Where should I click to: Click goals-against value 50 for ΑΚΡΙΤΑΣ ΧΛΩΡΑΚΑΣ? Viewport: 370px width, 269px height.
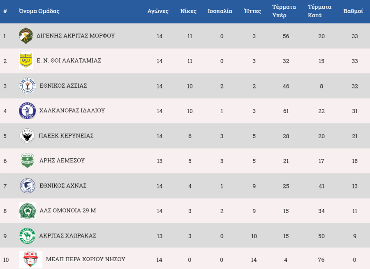point(321,236)
